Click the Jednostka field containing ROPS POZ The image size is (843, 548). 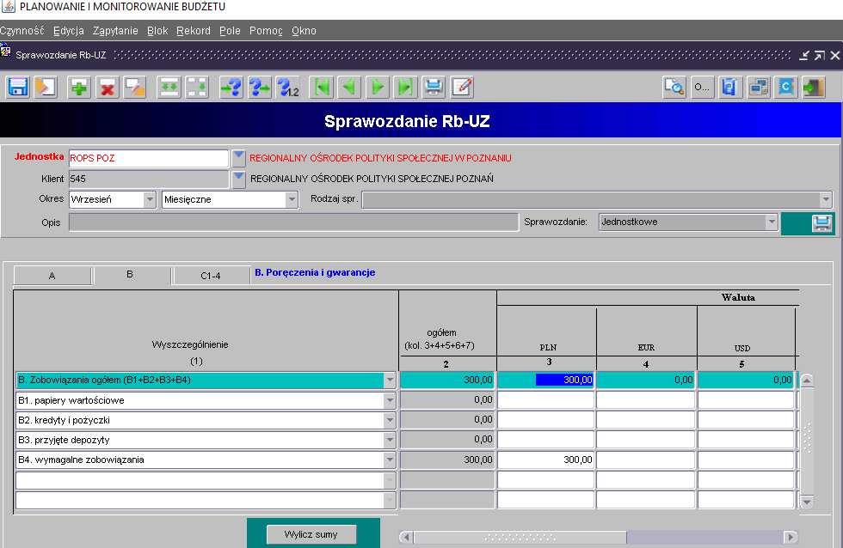point(149,158)
